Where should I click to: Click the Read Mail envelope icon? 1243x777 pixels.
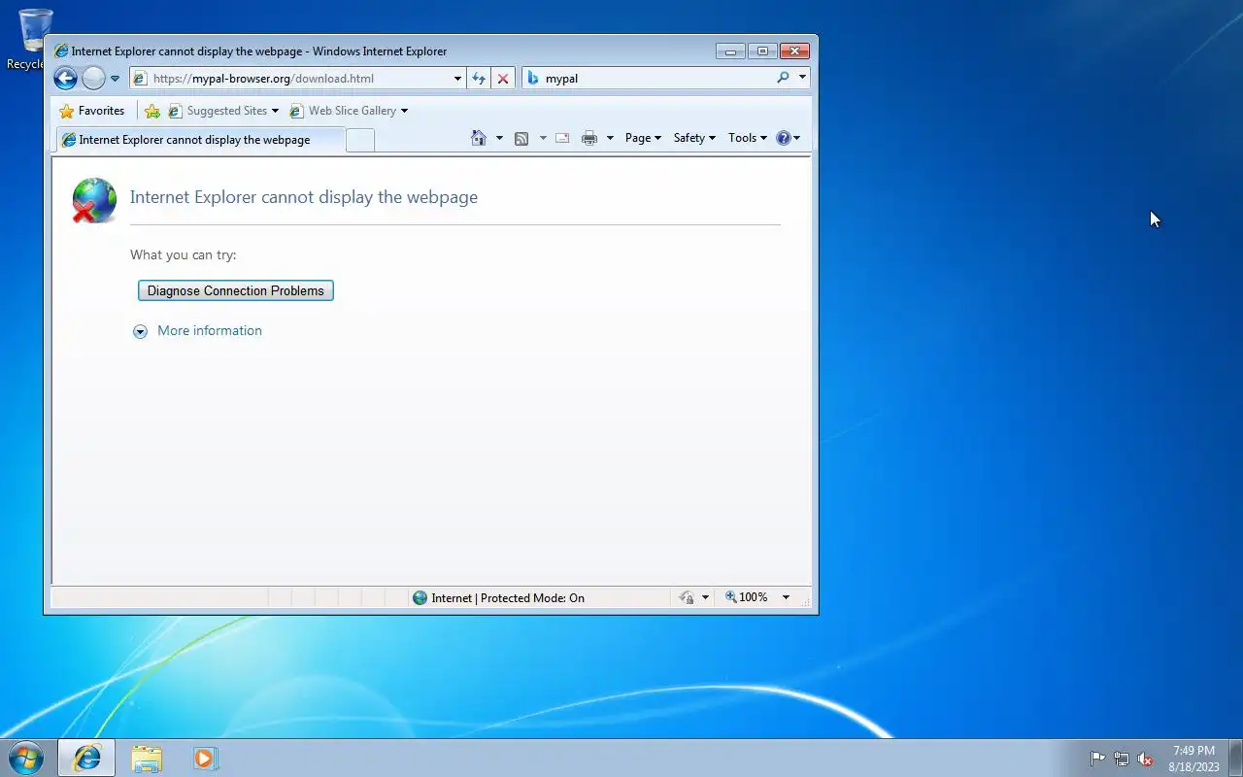(562, 138)
